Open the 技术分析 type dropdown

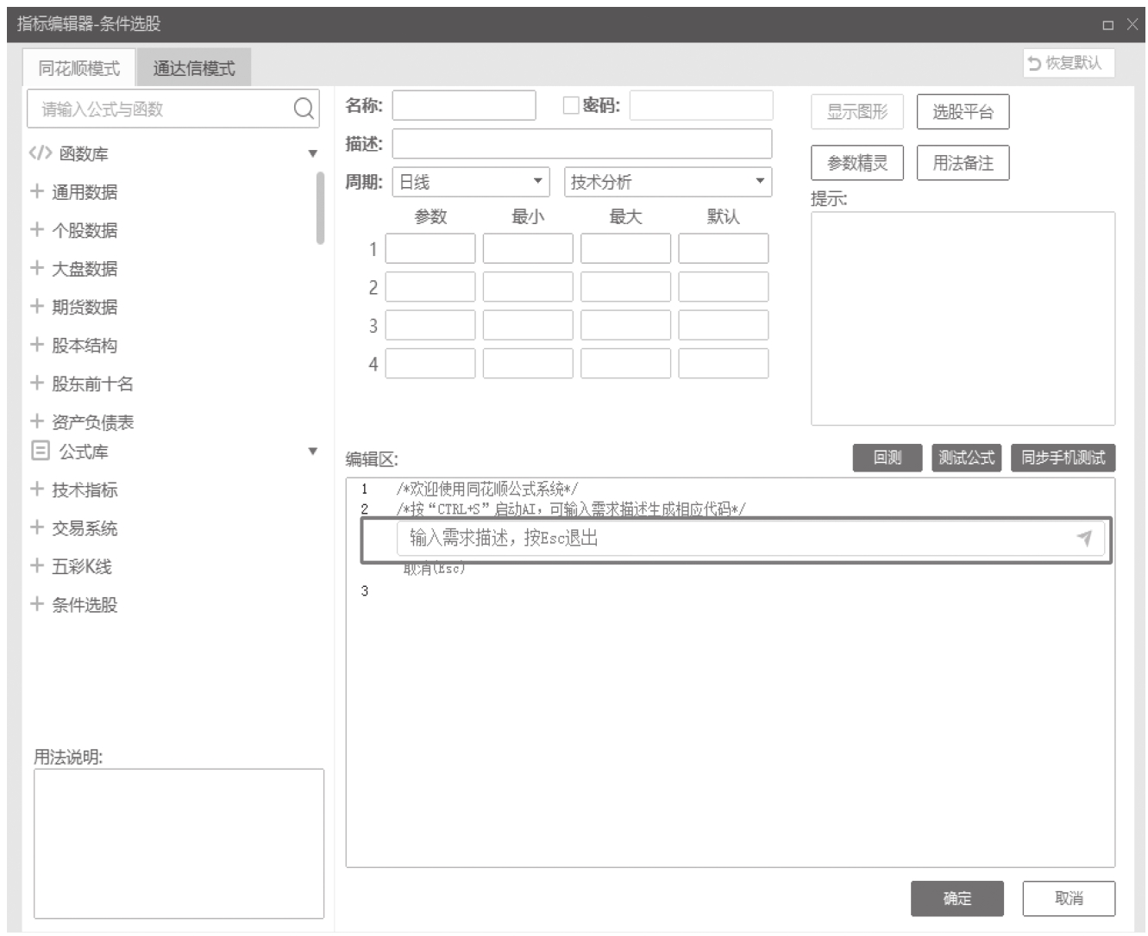tap(668, 182)
